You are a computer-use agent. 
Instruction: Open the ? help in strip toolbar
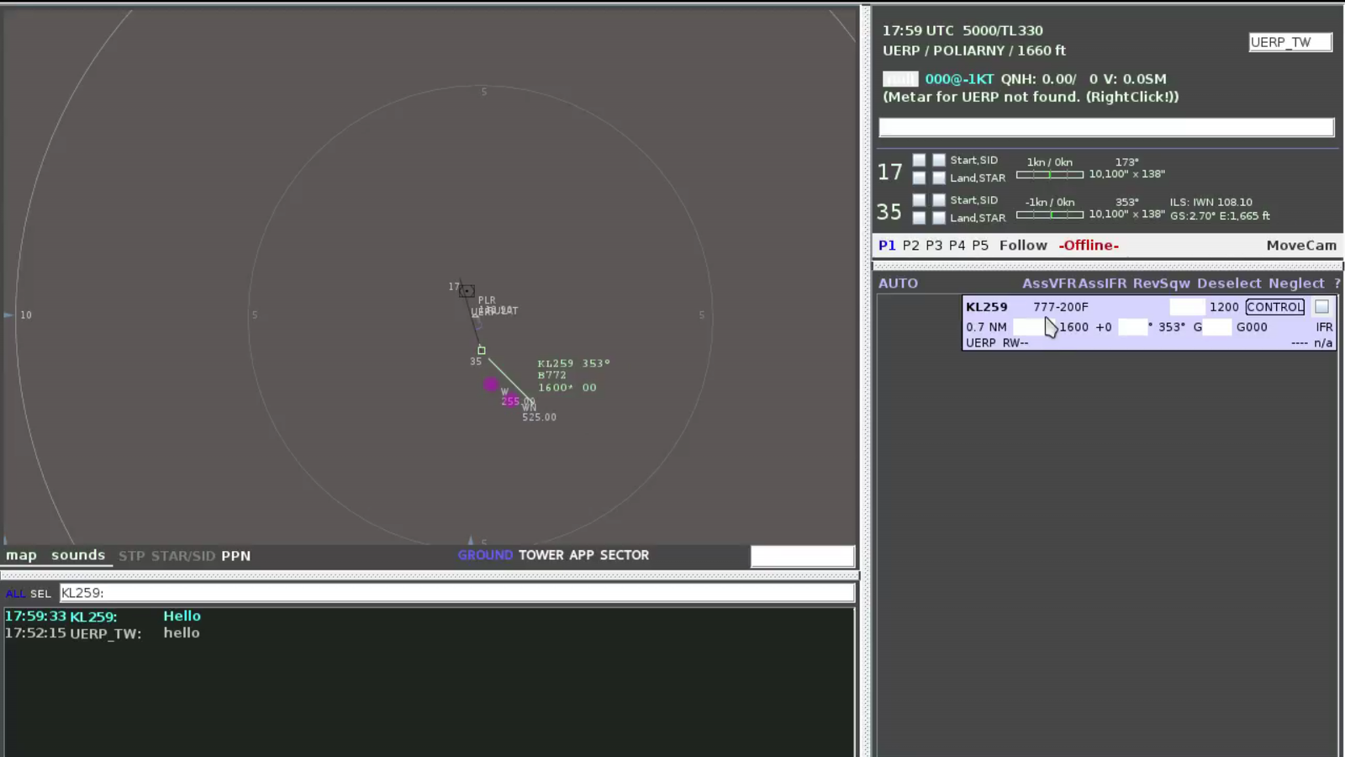[1337, 283]
